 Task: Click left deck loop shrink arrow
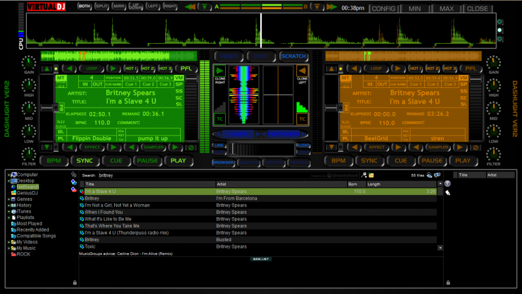click(69, 68)
